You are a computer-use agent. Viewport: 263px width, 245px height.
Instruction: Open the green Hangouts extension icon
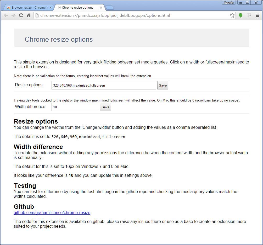pyautogui.click(x=240, y=15)
